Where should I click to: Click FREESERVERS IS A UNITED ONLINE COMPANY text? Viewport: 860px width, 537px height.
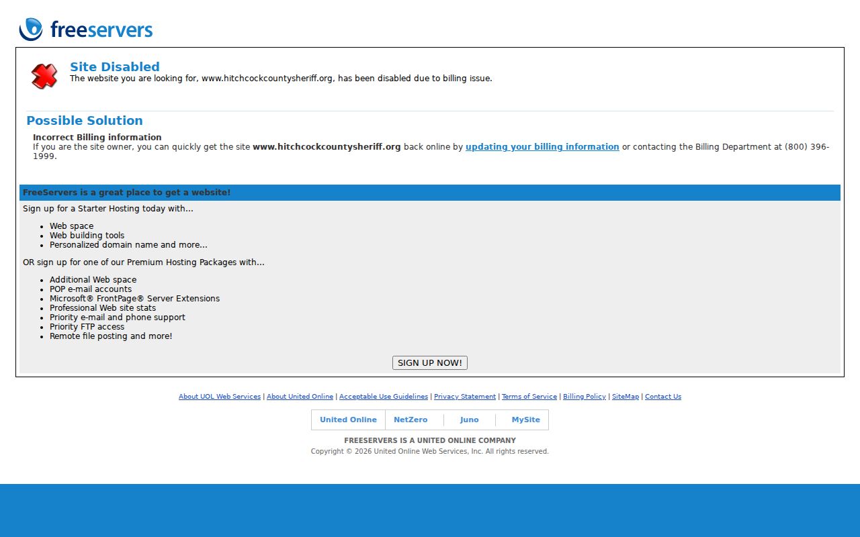click(x=430, y=441)
